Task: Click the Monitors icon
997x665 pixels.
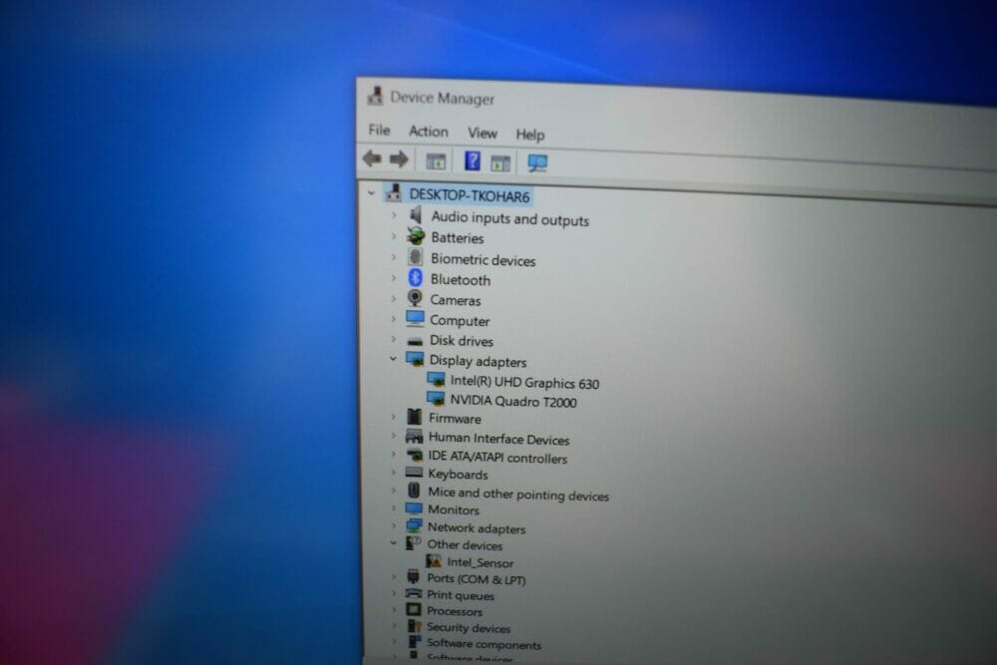Action: (x=414, y=508)
